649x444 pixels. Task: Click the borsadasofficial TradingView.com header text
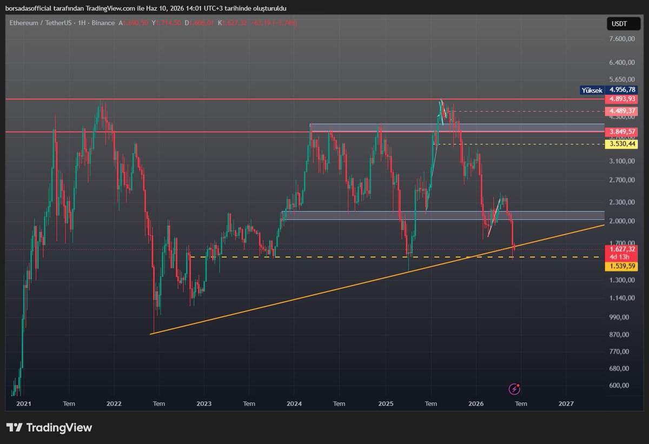tap(145, 8)
